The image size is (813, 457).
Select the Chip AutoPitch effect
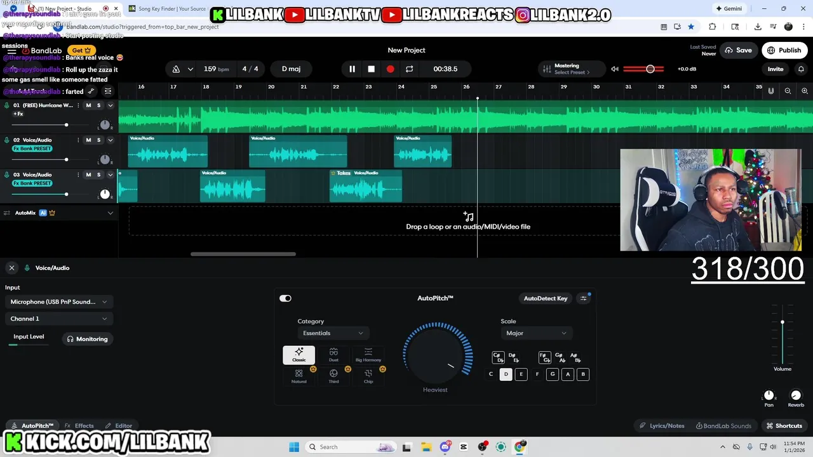368,376
